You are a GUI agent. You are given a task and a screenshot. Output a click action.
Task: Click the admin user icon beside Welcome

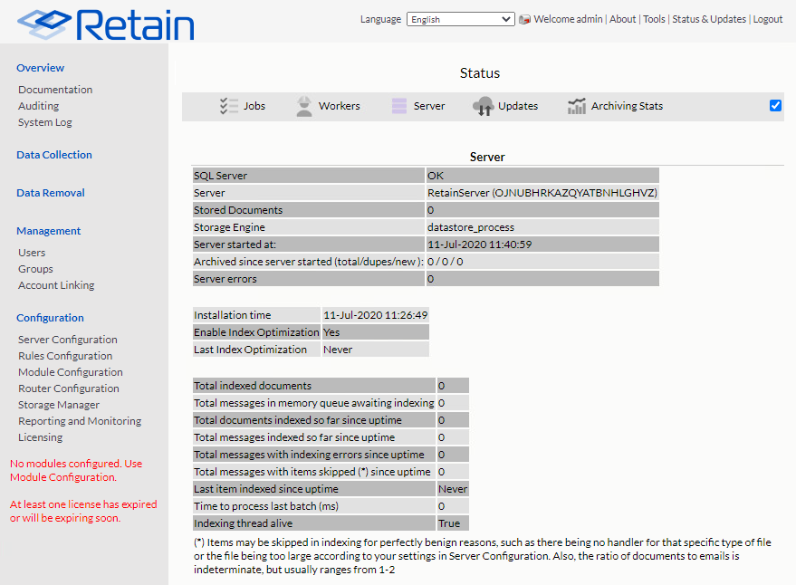(x=525, y=19)
